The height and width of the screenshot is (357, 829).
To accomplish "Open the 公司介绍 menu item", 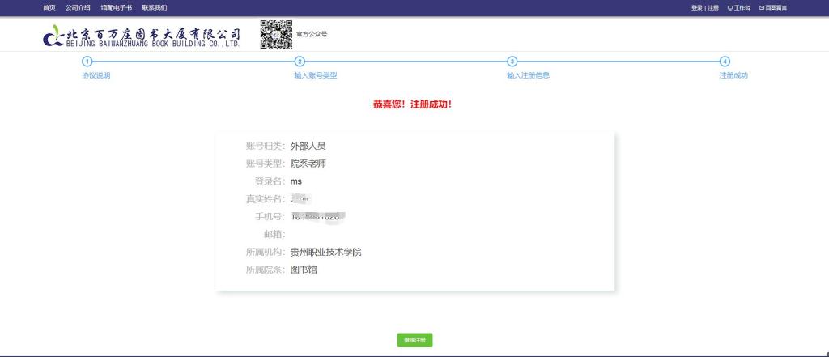I will click(x=78, y=7).
